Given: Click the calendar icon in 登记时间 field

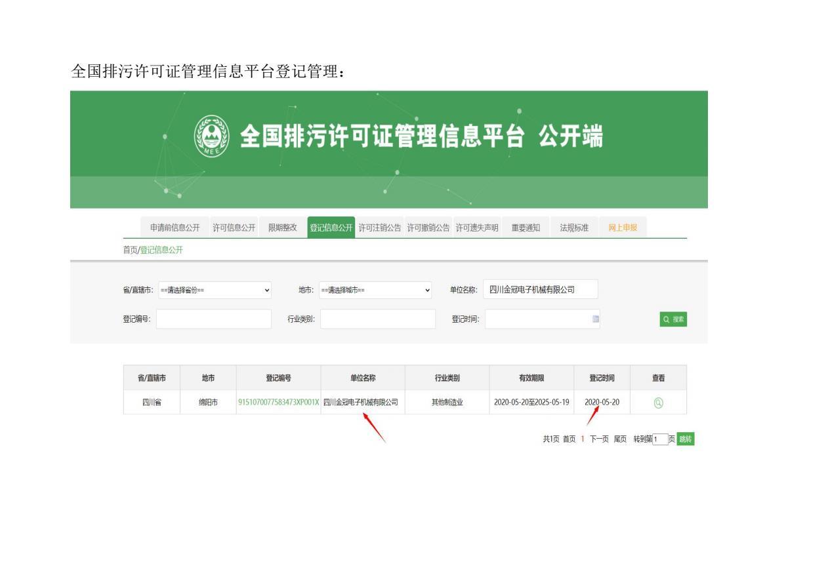Looking at the screenshot, I should click(595, 319).
